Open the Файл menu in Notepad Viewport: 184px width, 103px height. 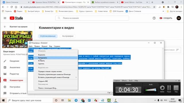click(x=30, y=46)
